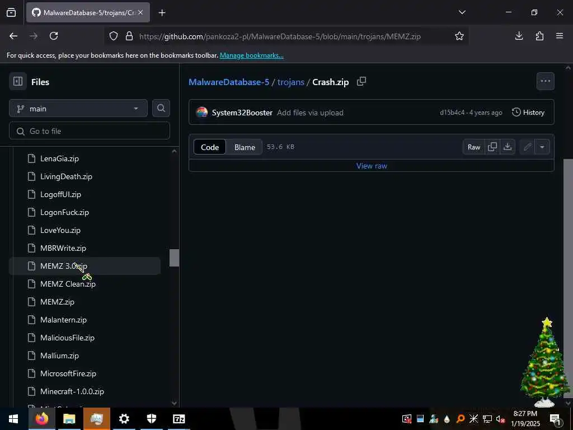Click the address bar URL
Screen dimensions: 573x430
point(280,36)
